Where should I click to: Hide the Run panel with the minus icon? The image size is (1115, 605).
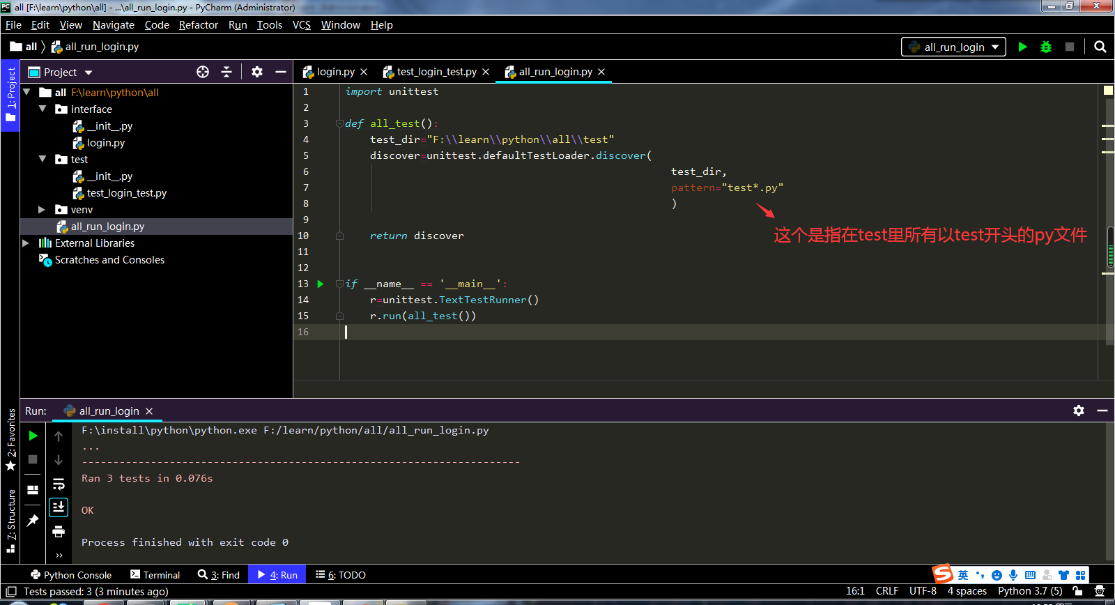(x=1102, y=411)
